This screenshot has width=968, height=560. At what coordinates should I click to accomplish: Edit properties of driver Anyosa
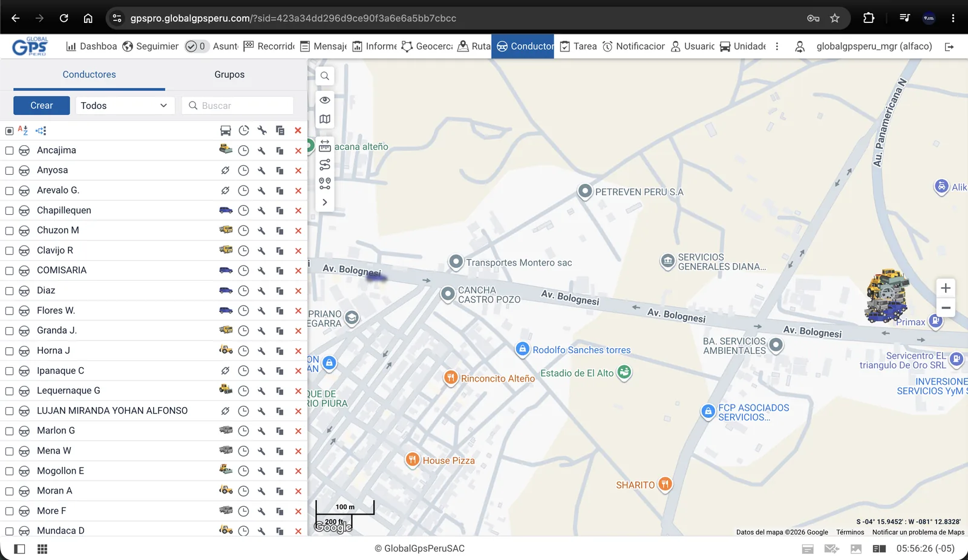tap(262, 171)
